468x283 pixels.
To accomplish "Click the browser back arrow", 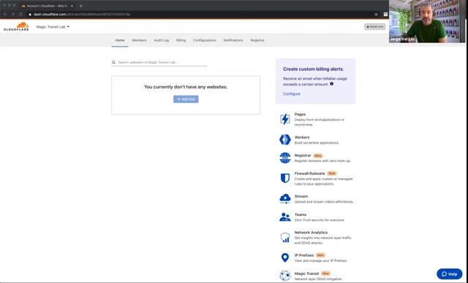I will (x=5, y=15).
